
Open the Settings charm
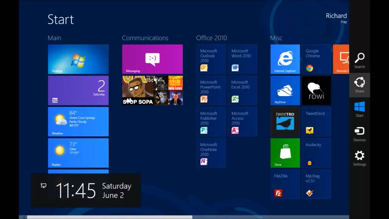[360, 158]
